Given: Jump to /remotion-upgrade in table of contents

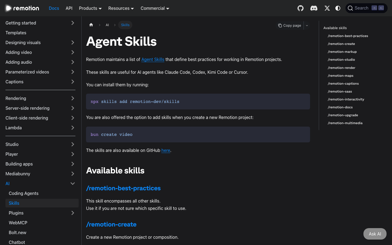Looking at the screenshot, I should (343, 115).
